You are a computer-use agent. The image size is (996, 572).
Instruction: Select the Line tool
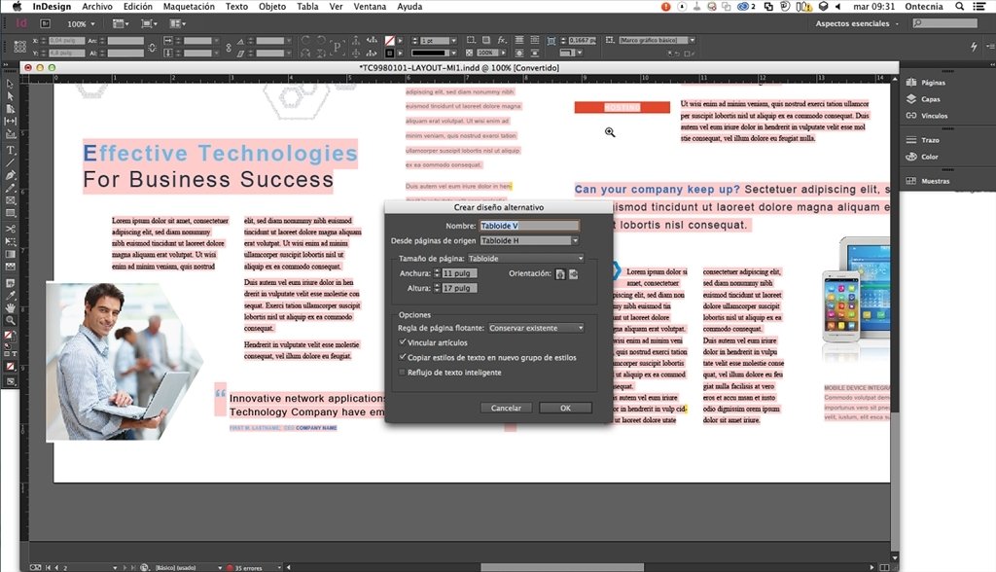point(10,162)
